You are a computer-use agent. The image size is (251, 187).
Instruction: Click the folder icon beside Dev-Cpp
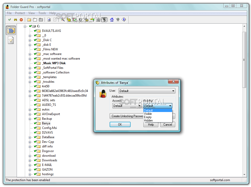39,142
